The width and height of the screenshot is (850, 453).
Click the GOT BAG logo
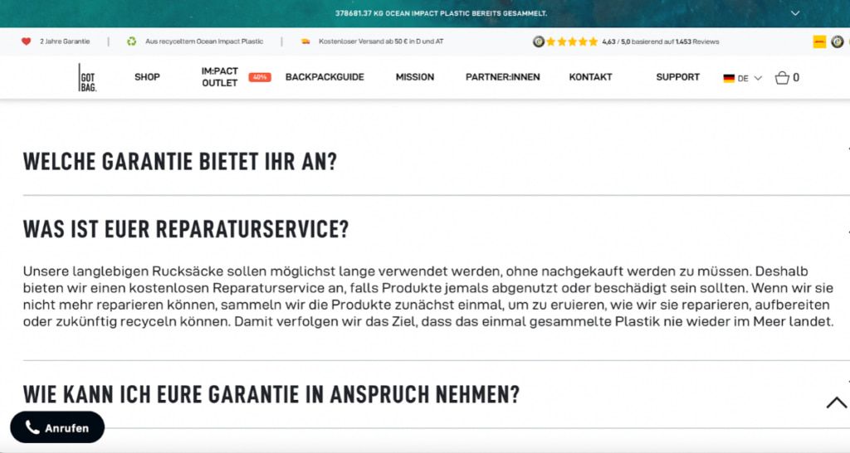coord(87,77)
